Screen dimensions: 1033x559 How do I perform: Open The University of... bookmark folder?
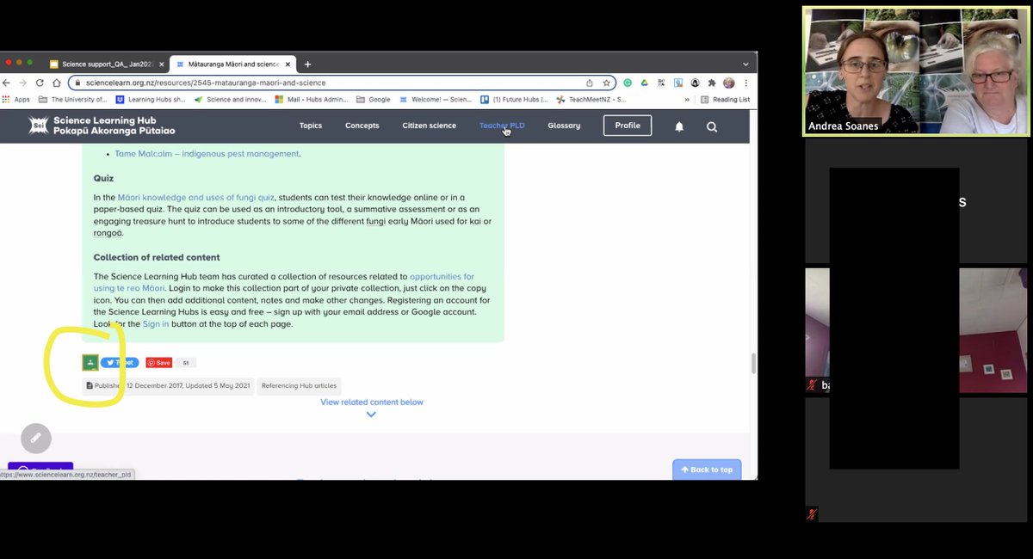point(73,99)
